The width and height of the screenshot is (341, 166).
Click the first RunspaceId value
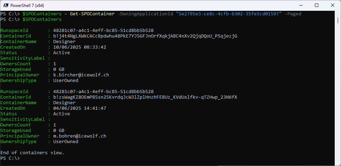pos(103,31)
